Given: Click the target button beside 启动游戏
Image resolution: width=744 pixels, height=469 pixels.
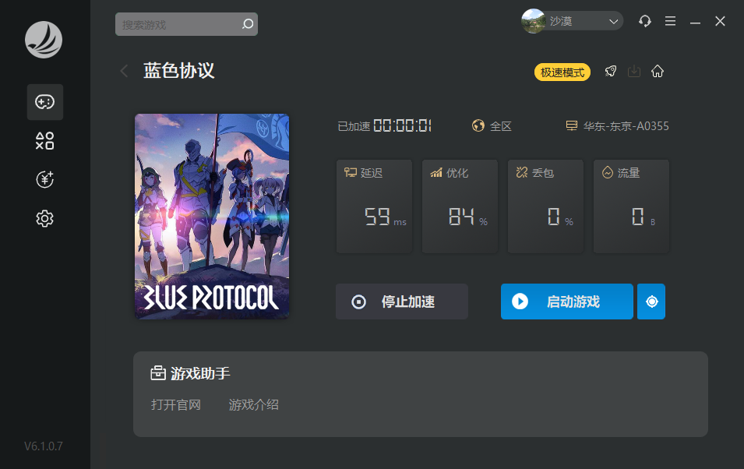Looking at the screenshot, I should (x=651, y=301).
